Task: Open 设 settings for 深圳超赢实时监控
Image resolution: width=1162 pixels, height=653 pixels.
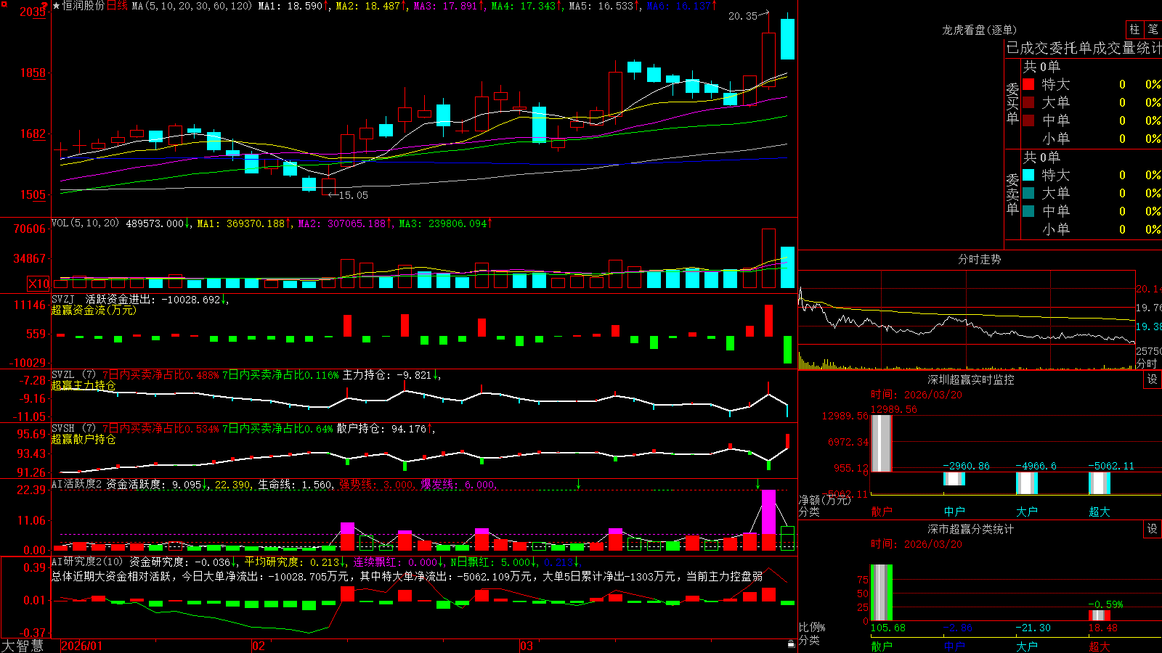Action: click(1153, 379)
